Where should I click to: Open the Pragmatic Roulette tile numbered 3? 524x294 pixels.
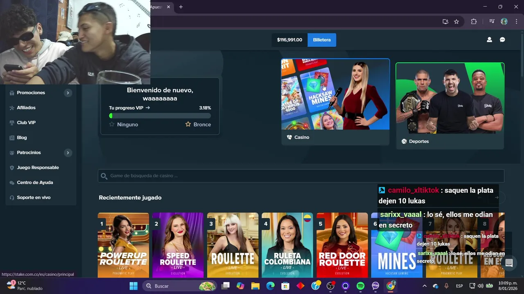tap(233, 245)
